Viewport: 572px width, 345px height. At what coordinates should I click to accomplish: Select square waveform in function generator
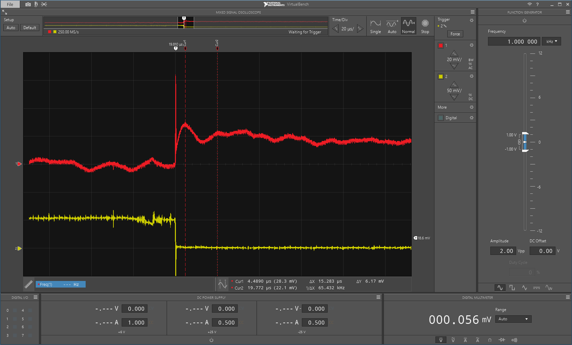(512, 288)
